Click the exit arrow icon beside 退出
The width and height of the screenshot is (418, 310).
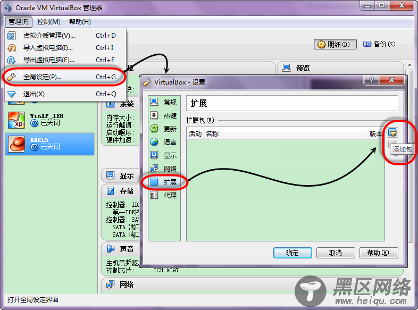[x=12, y=94]
